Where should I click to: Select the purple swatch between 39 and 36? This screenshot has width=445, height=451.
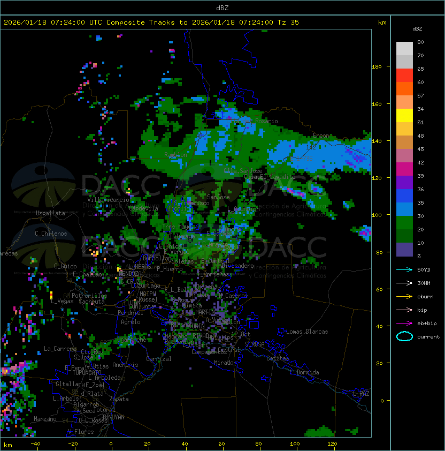pyautogui.click(x=404, y=182)
